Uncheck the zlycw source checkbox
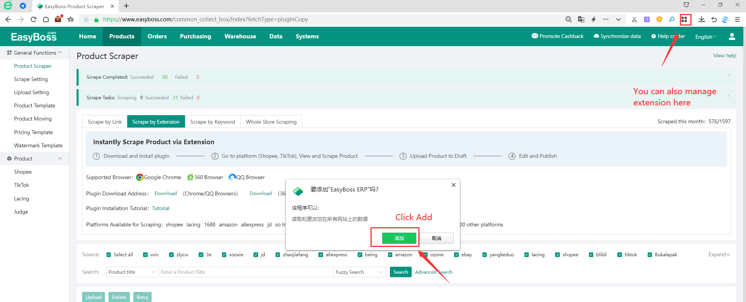This screenshot has width=746, height=302. coord(171,255)
